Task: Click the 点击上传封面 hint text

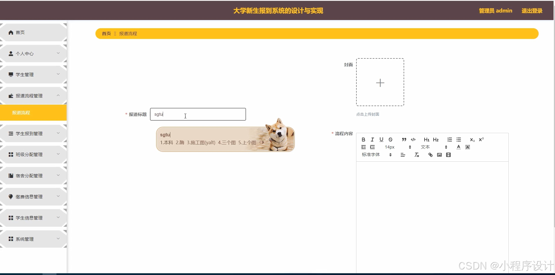Action: point(368,114)
